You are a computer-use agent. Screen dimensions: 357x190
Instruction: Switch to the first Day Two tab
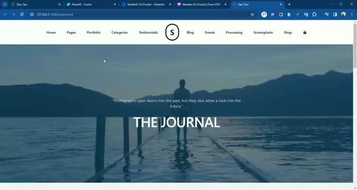tap(36, 4)
